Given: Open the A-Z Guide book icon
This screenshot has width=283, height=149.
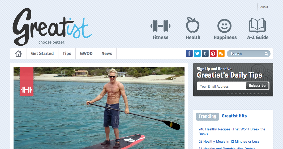Looking at the screenshot, I should (257, 25).
